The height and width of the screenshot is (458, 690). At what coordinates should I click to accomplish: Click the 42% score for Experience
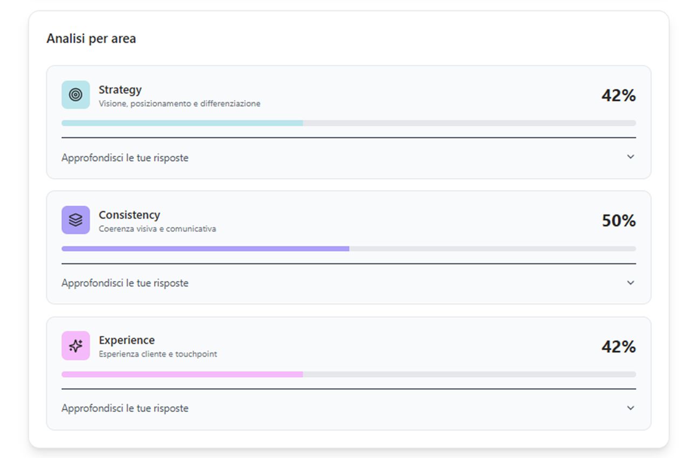tap(619, 346)
